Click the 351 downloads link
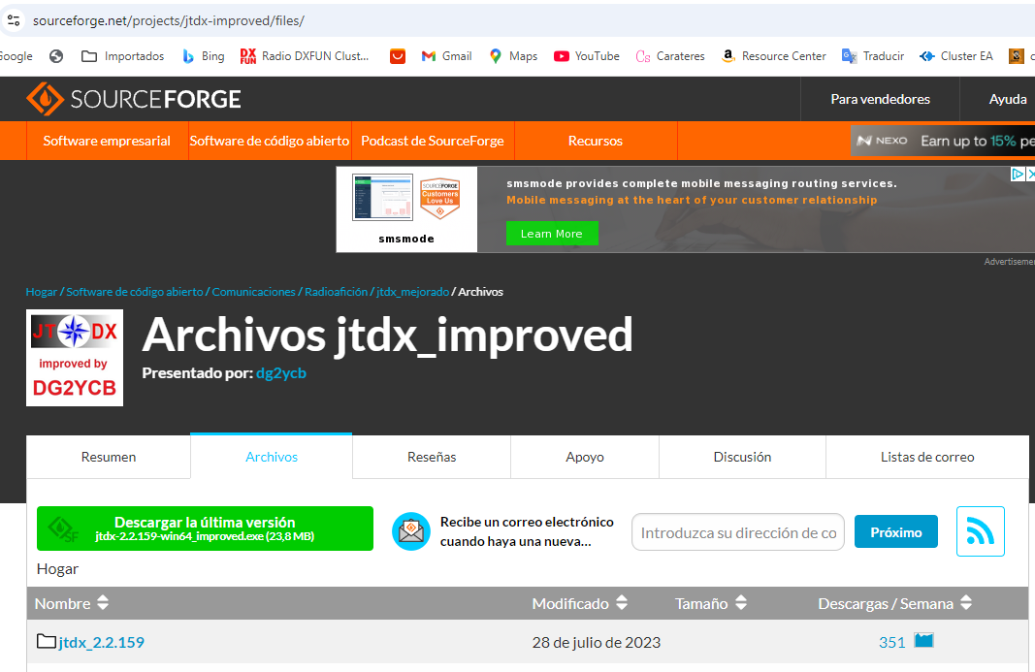Viewport: 1035px width, 672px height. (891, 642)
